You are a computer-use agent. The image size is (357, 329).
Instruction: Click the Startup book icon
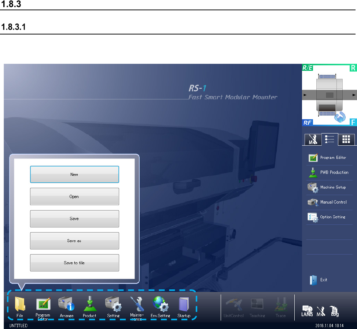click(184, 304)
